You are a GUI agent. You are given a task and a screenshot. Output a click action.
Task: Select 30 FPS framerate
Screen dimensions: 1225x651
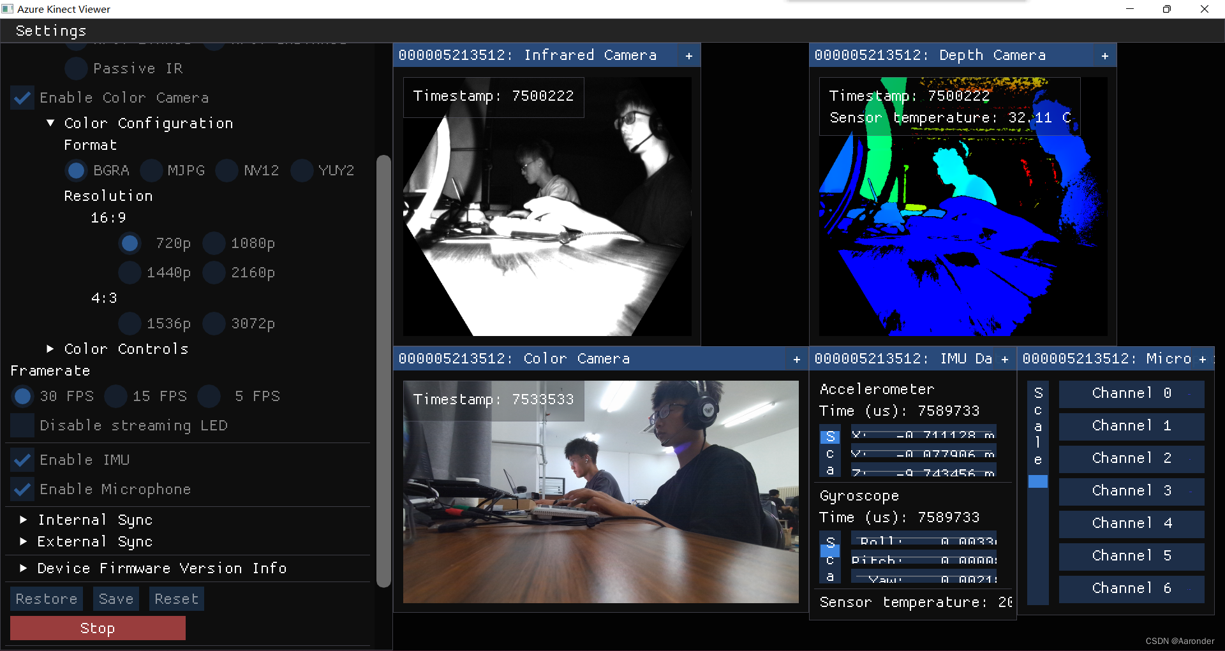click(x=22, y=397)
